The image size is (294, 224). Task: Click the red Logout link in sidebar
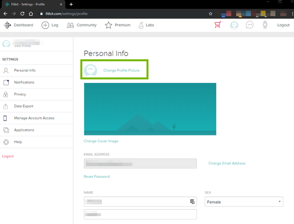point(8,156)
